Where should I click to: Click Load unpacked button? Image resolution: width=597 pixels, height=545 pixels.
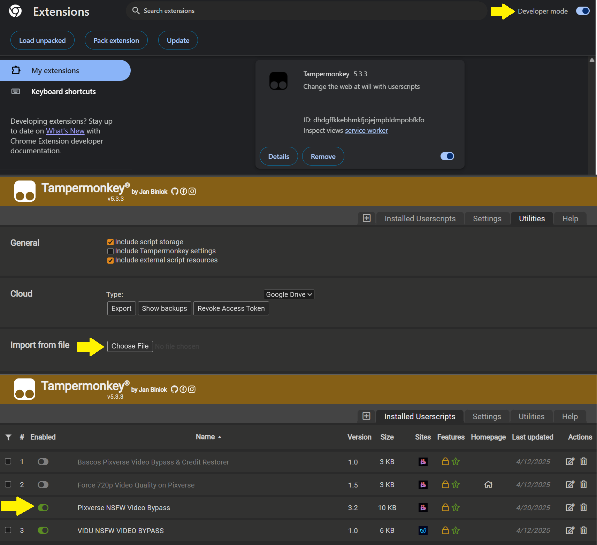[x=42, y=40]
